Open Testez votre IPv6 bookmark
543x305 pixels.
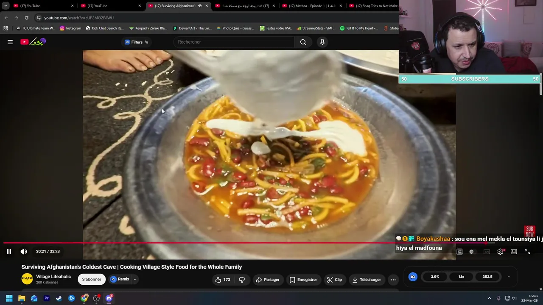[276, 28]
